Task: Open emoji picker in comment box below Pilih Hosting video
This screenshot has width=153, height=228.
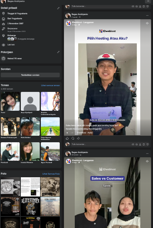Action: [136, 145]
